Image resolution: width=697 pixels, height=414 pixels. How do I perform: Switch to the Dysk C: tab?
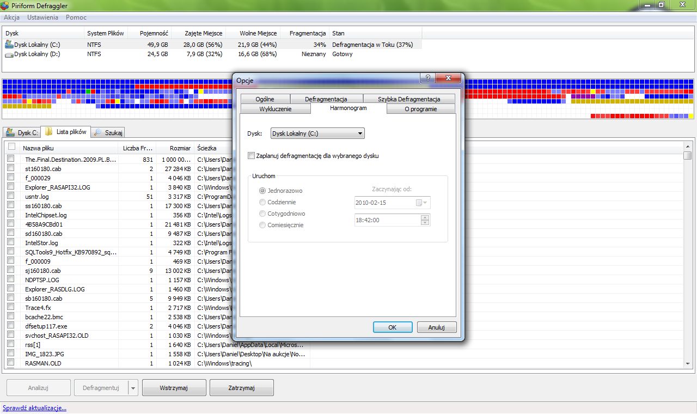22,132
